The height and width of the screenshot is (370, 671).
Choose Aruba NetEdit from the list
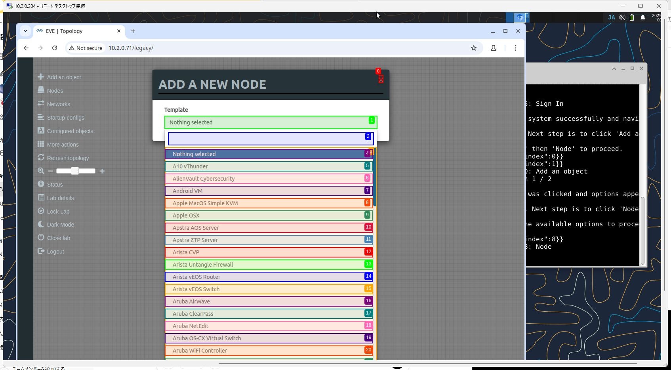pos(269,326)
